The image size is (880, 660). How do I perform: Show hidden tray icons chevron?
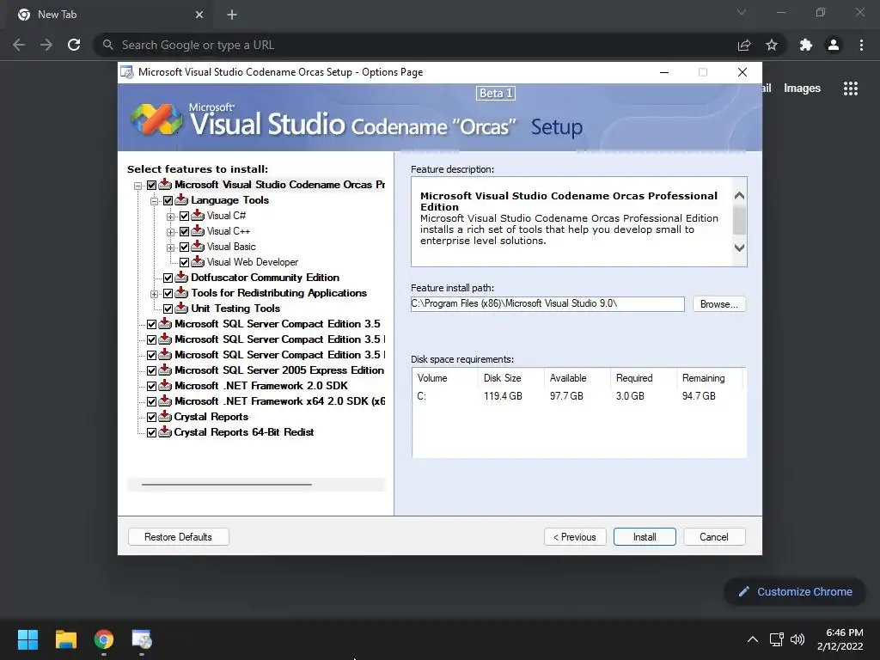click(753, 639)
